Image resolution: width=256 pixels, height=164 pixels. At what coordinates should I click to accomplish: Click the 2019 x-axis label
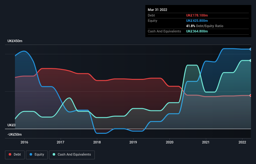click(x=133, y=142)
